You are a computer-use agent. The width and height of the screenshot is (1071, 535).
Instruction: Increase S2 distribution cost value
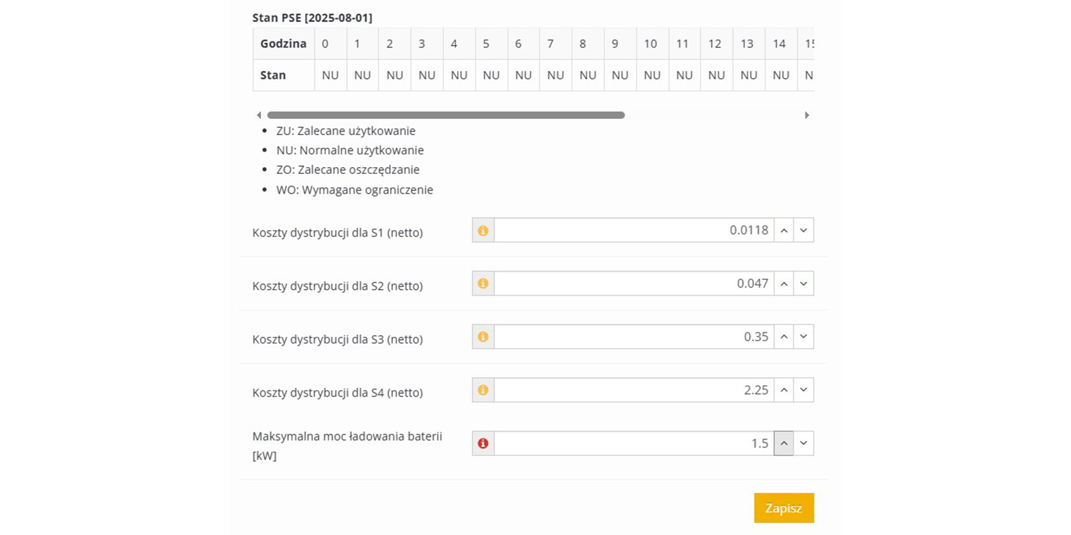[x=784, y=284]
